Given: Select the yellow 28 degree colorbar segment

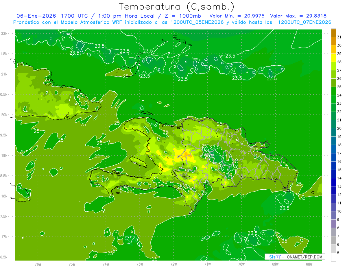Looking at the screenshot, I should 333,58.
